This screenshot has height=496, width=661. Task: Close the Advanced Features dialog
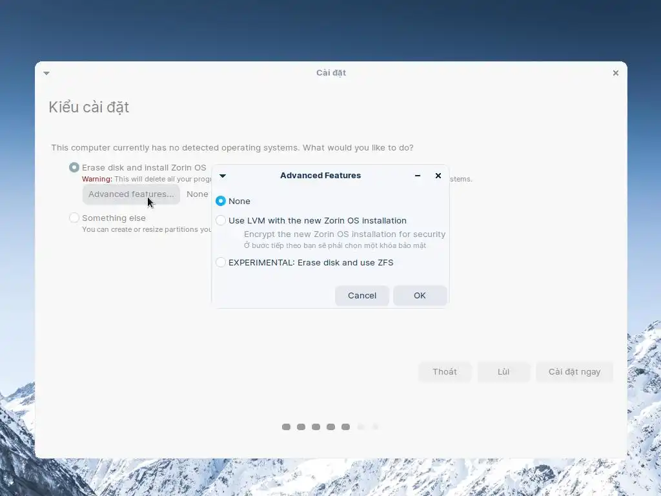click(438, 176)
